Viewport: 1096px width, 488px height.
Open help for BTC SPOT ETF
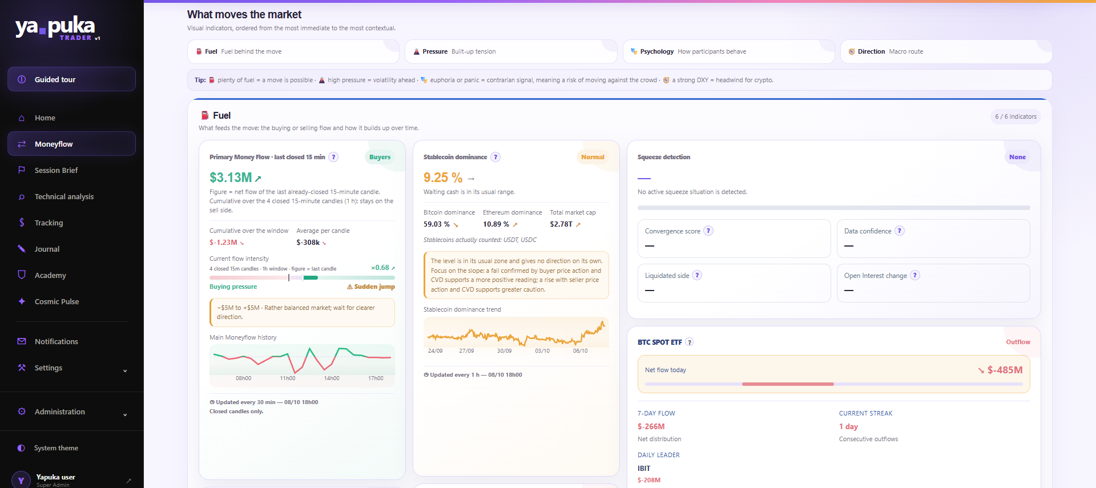point(690,342)
